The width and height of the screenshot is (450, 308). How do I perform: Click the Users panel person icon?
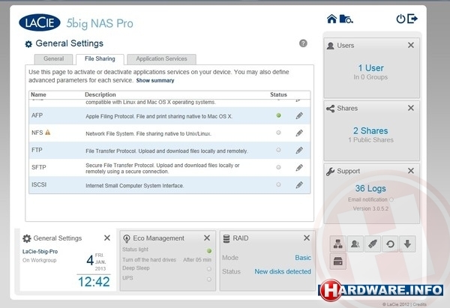[x=330, y=46]
